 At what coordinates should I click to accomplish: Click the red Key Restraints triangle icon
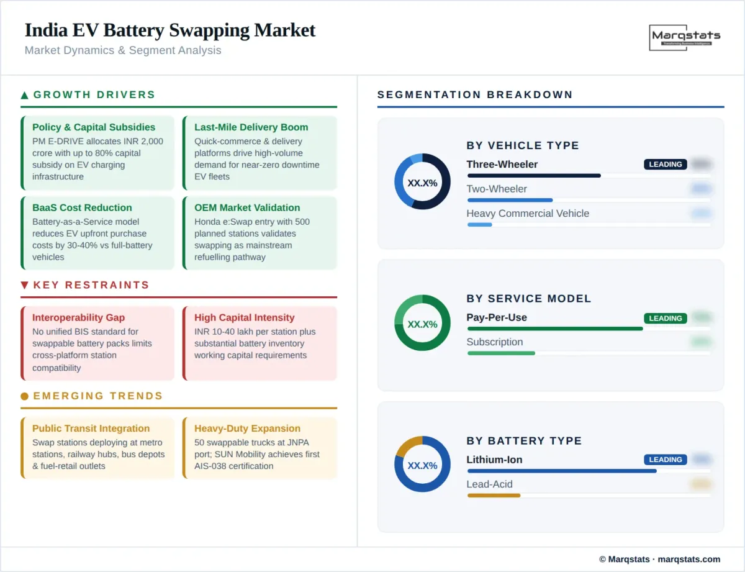pyautogui.click(x=25, y=285)
